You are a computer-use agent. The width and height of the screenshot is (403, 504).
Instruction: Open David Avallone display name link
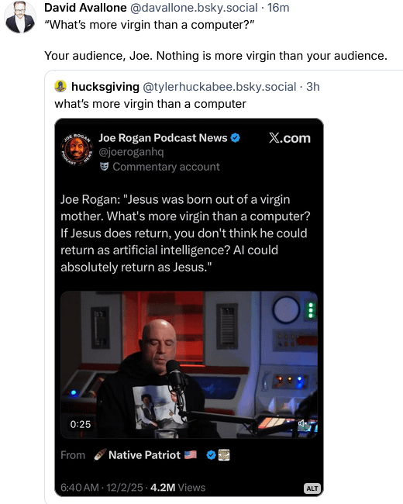(85, 8)
